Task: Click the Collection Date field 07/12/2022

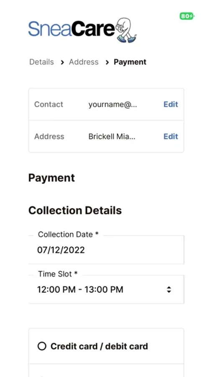Action: (106, 250)
